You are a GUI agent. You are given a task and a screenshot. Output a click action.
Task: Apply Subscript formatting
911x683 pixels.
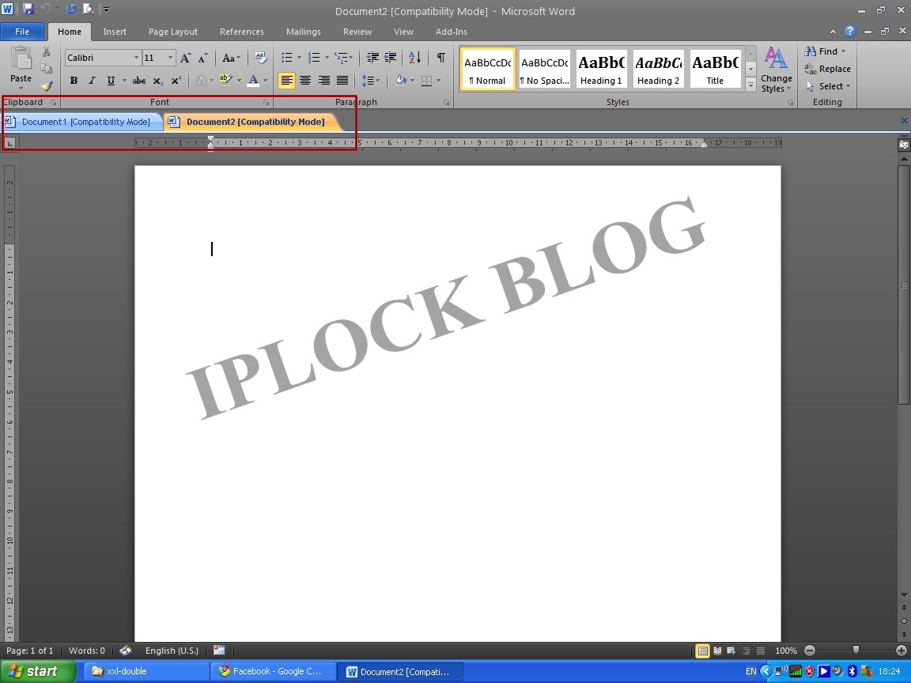[157, 81]
